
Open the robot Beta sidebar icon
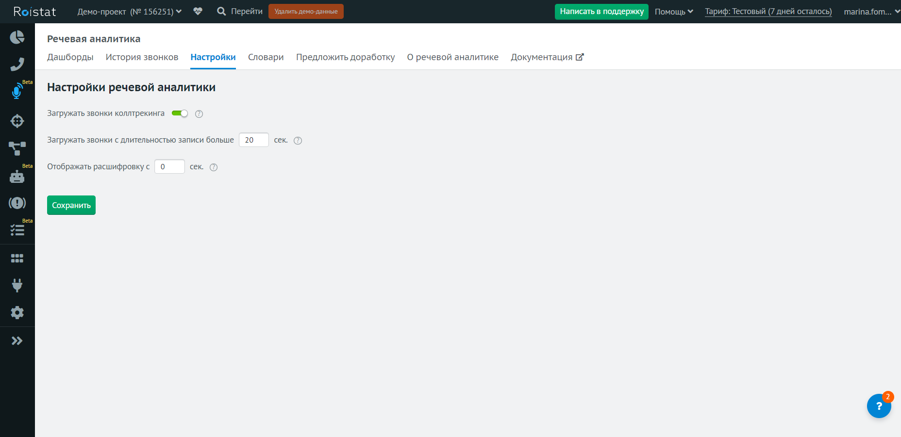(x=17, y=177)
